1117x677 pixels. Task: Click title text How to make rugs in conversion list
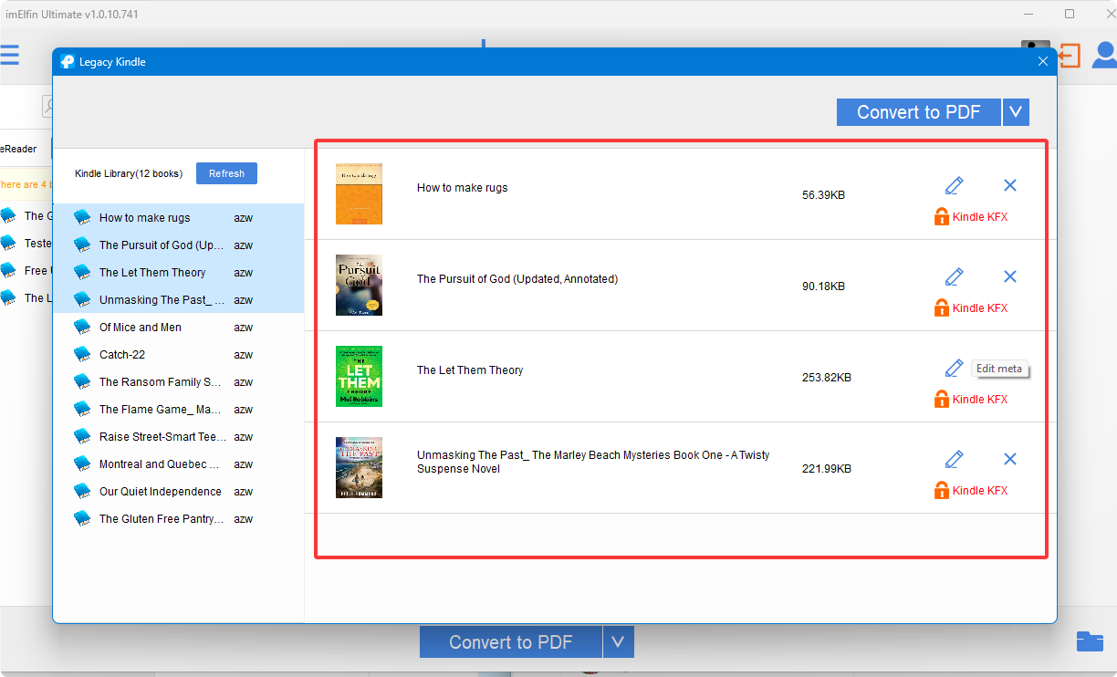click(x=462, y=188)
